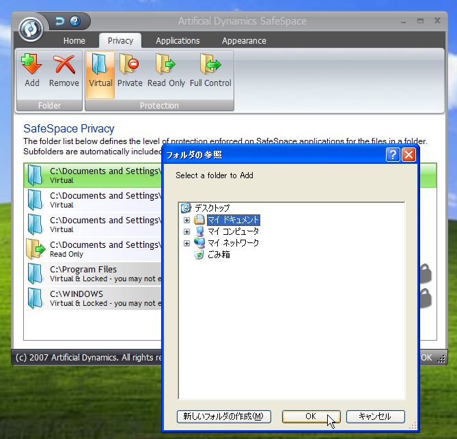
Task: Expand マイ コンピュータ tree node
Action: tap(186, 232)
